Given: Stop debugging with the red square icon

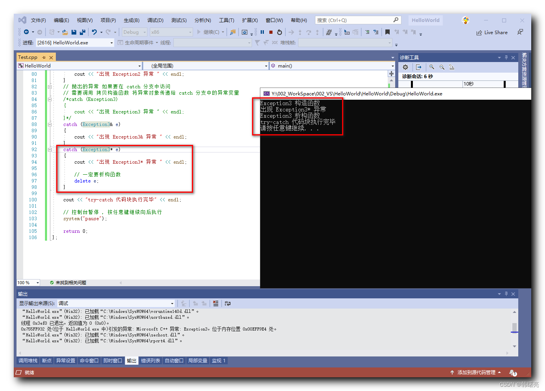Looking at the screenshot, I should coord(271,32).
